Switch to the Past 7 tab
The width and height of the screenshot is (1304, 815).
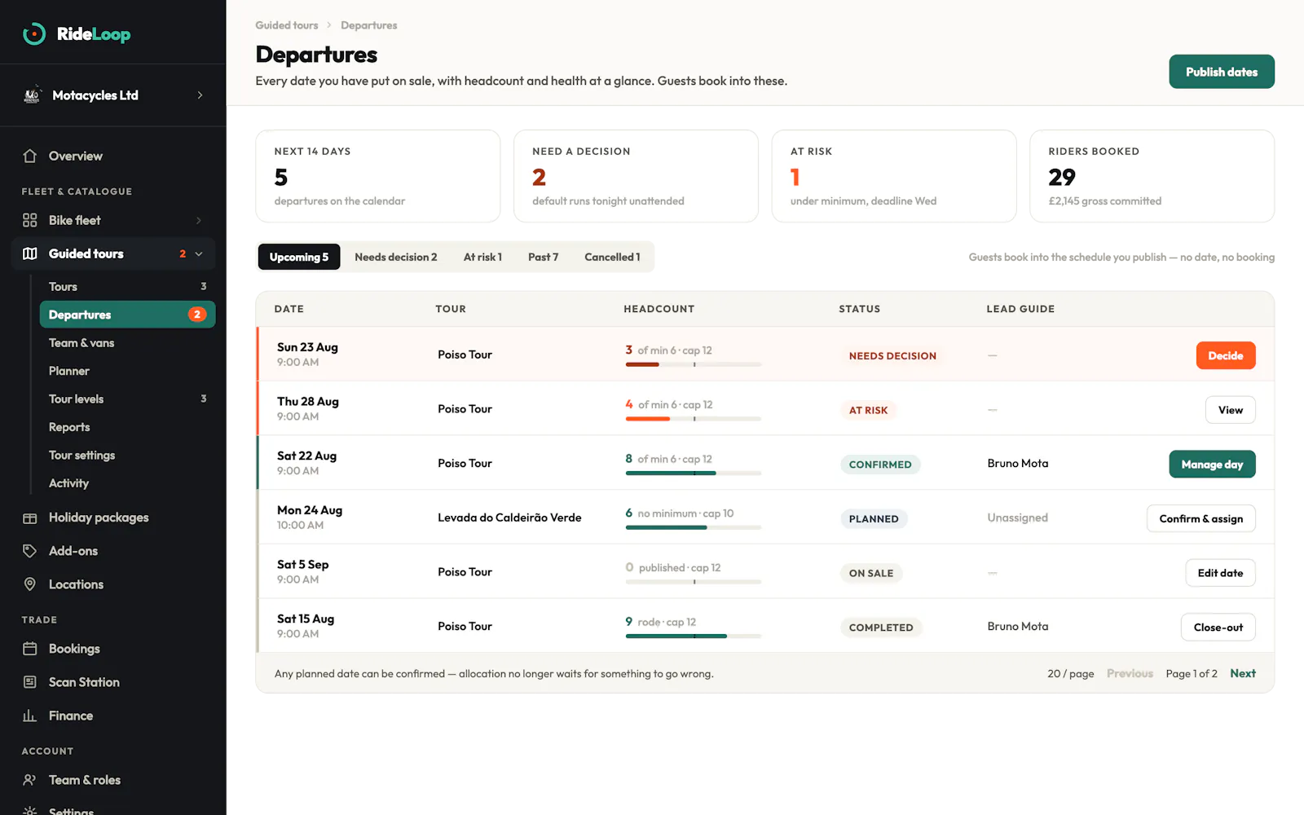pos(543,257)
